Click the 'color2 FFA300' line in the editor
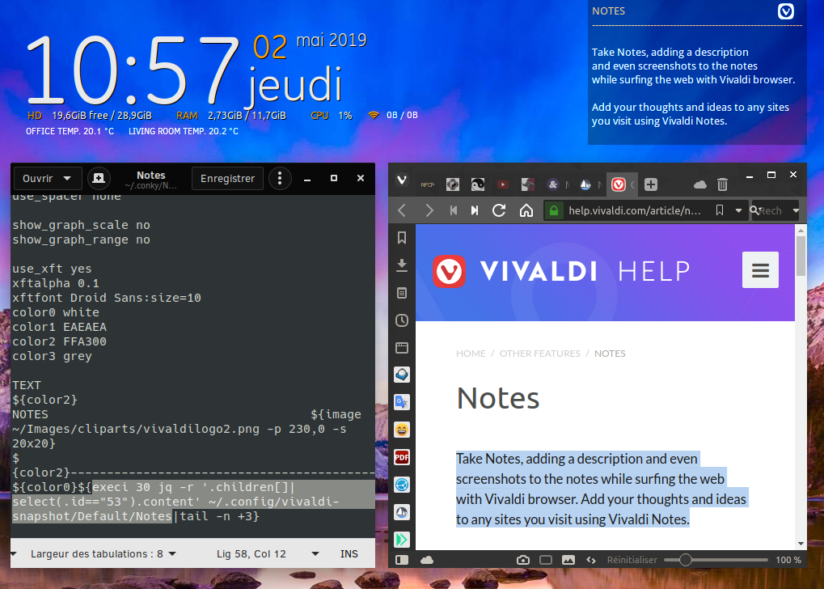 (x=59, y=341)
